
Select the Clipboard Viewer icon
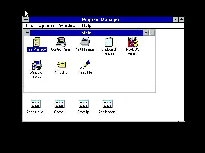[x=109, y=42]
